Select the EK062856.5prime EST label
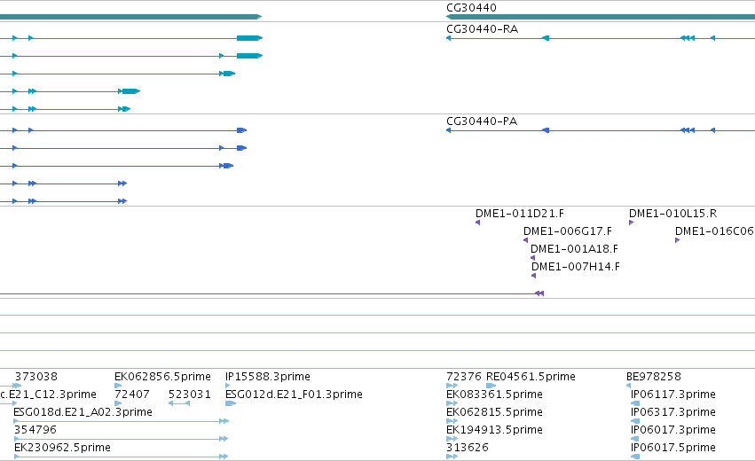 click(x=162, y=376)
